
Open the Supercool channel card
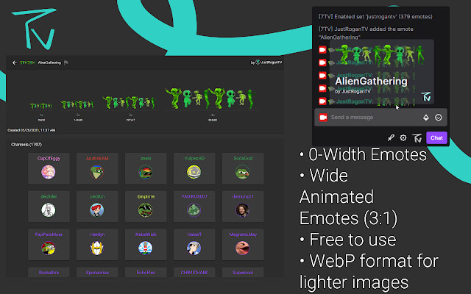[x=243, y=272]
